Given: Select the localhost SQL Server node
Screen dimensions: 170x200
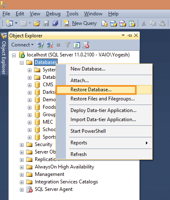Looking at the screenshot, I should (78, 55).
